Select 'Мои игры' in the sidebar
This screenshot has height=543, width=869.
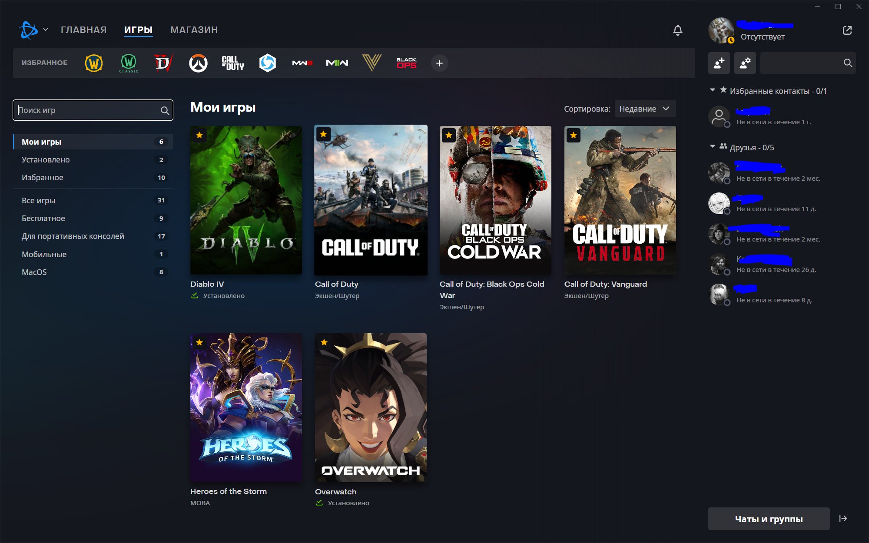(93, 142)
